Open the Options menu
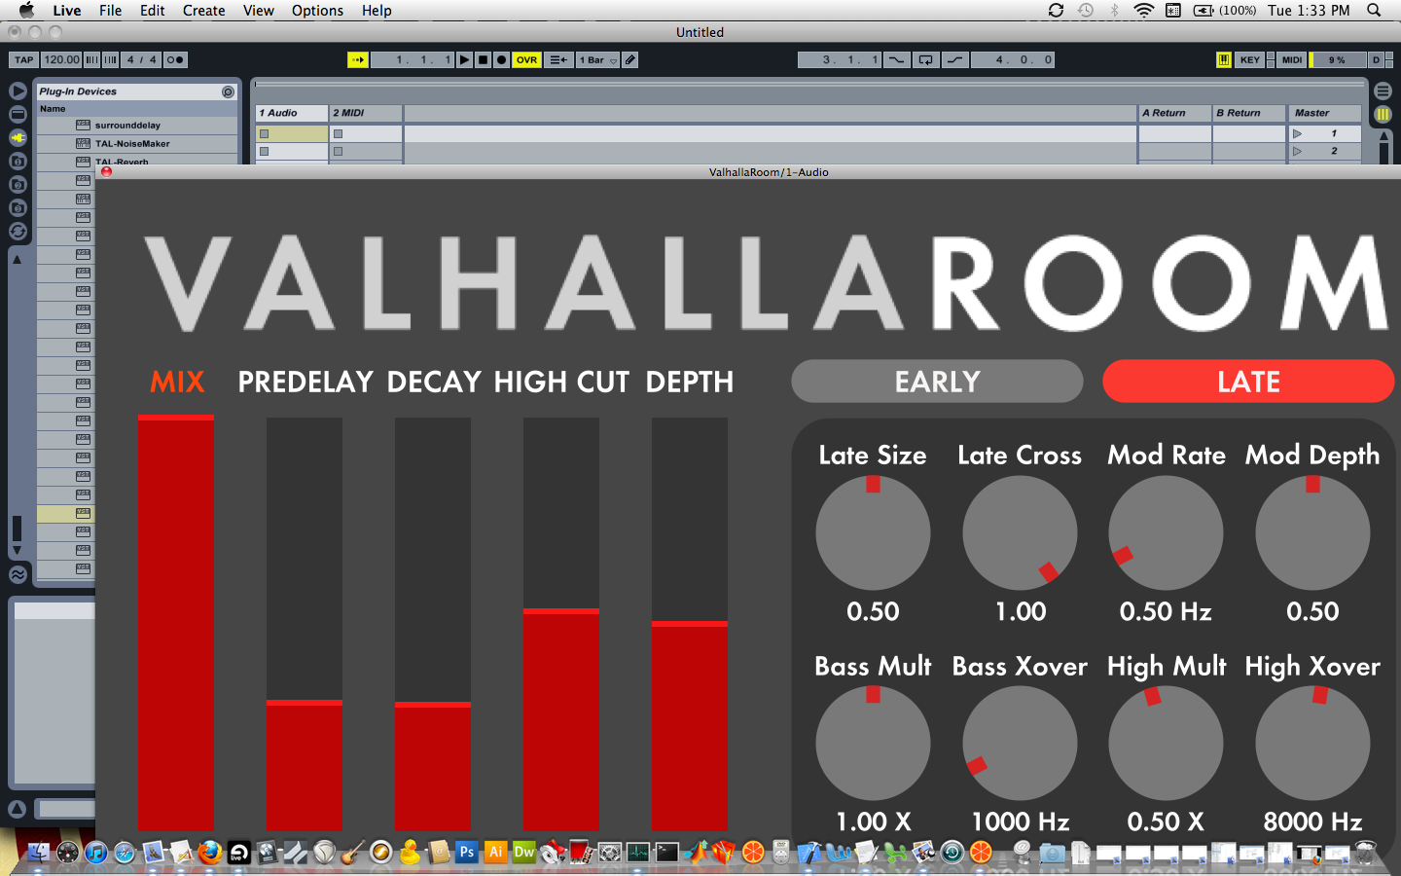Viewport: 1401px width, 876px height. pyautogui.click(x=317, y=11)
